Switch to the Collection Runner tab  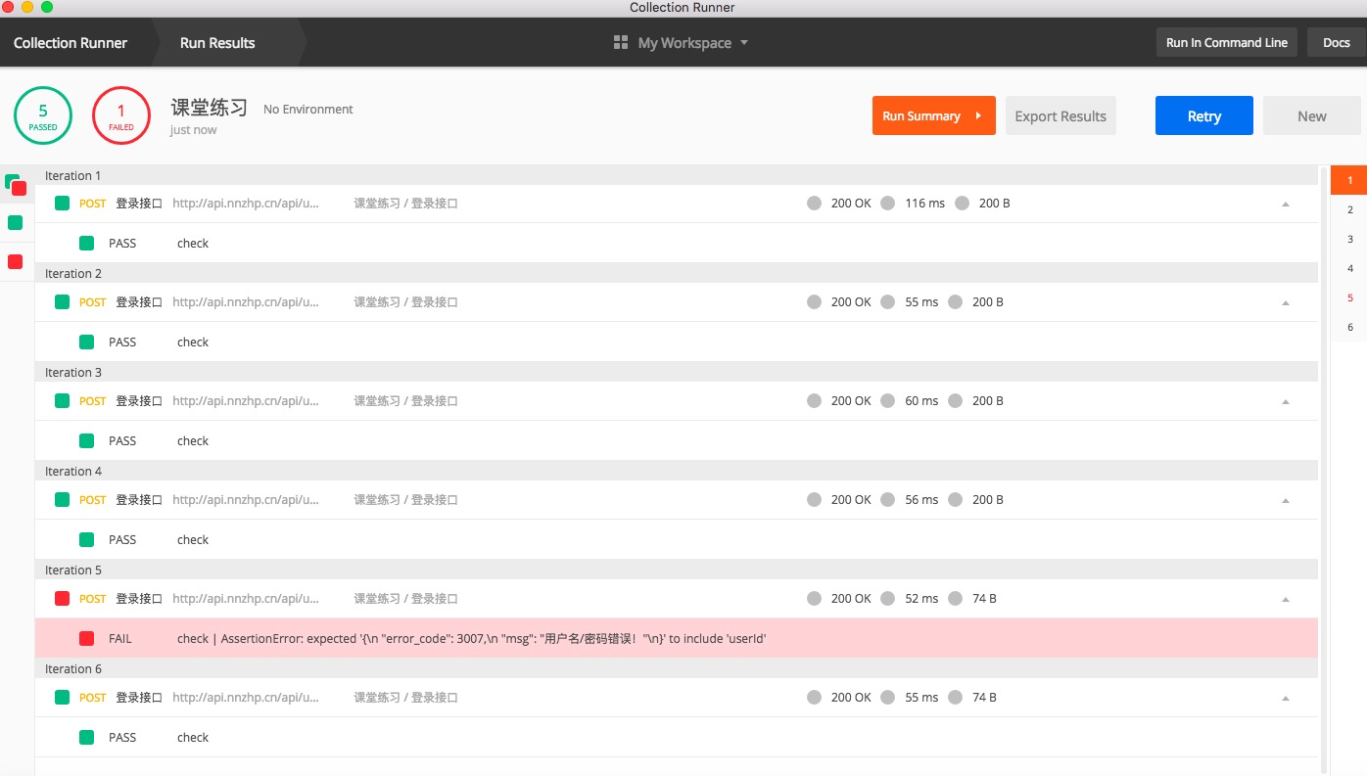(70, 42)
